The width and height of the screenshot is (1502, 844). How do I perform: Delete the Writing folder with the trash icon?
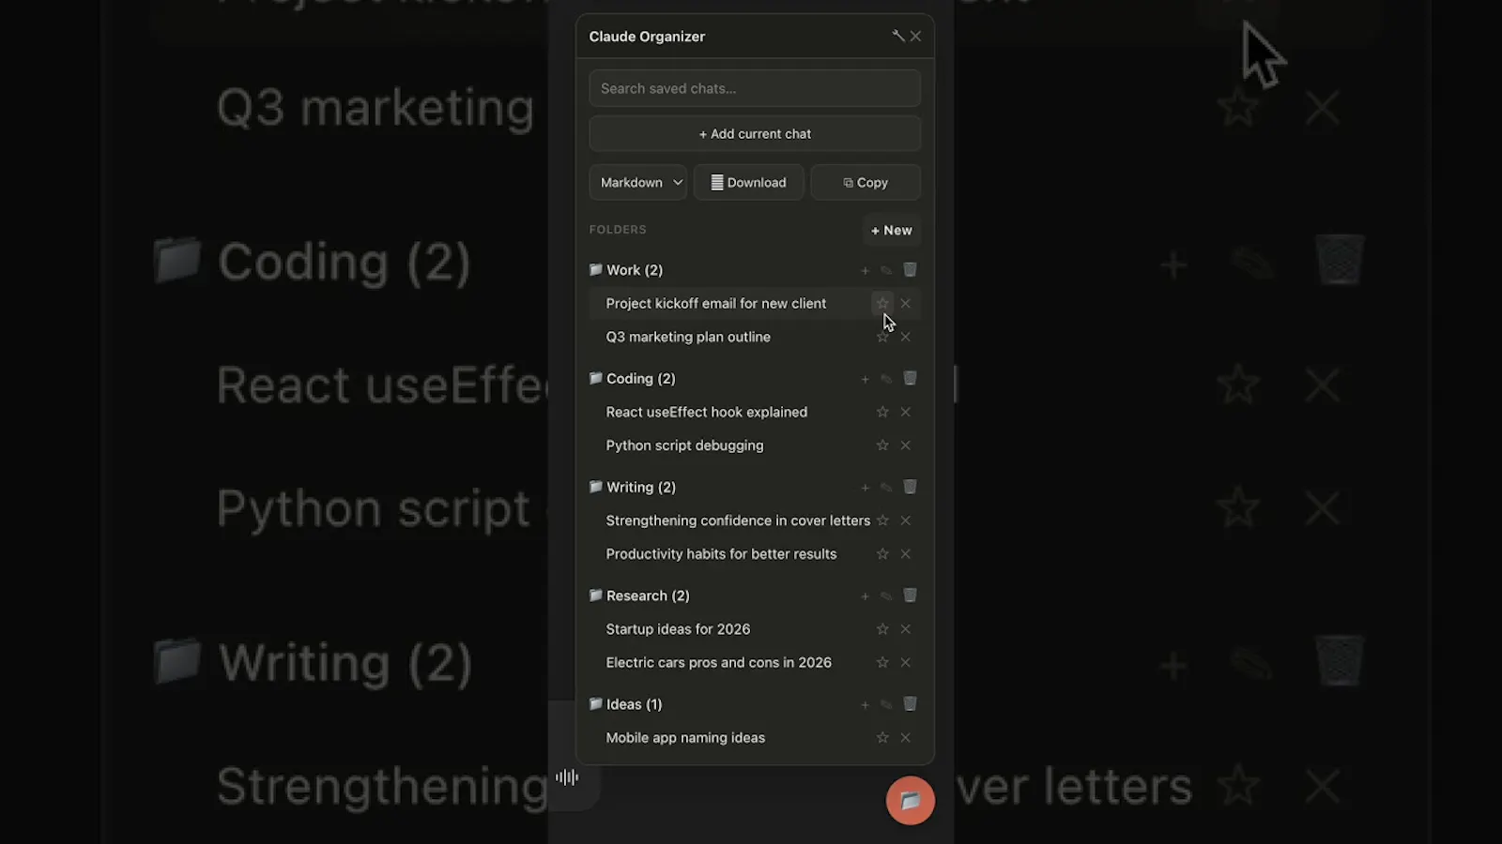click(910, 487)
